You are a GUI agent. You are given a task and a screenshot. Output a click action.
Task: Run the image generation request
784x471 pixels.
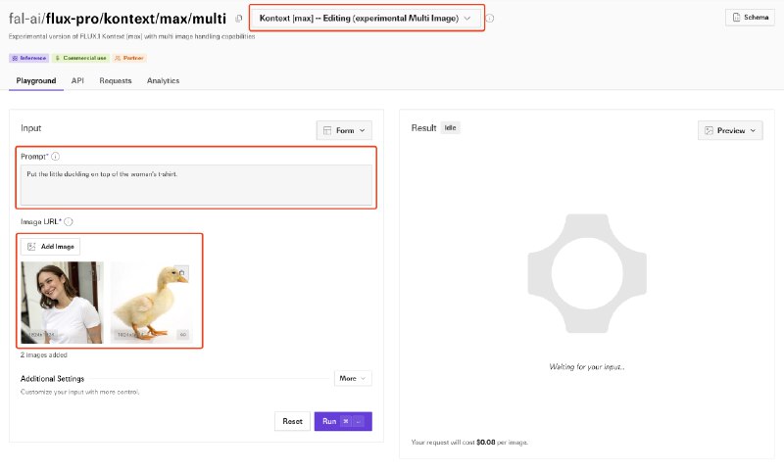pos(343,421)
